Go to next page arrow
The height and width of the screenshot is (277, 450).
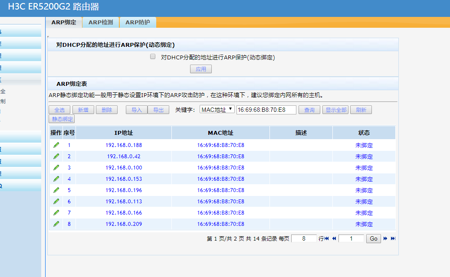pyautogui.click(x=385, y=238)
